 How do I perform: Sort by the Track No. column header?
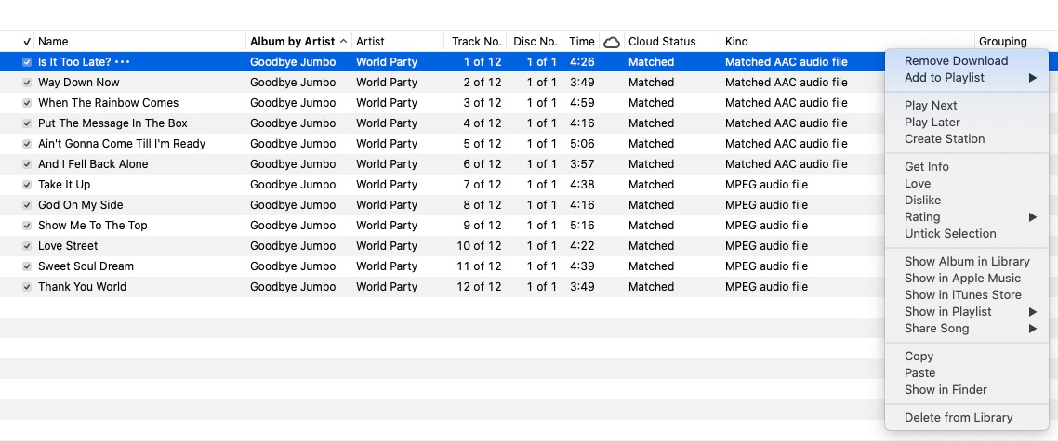[x=476, y=42]
